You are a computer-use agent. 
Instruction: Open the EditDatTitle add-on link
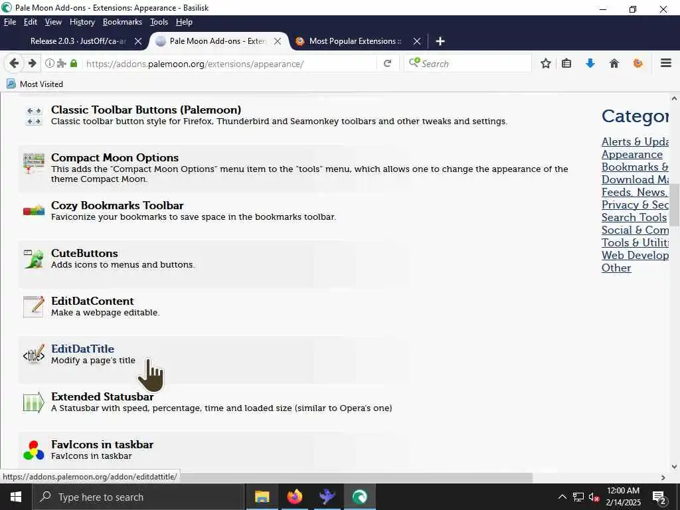(82, 349)
